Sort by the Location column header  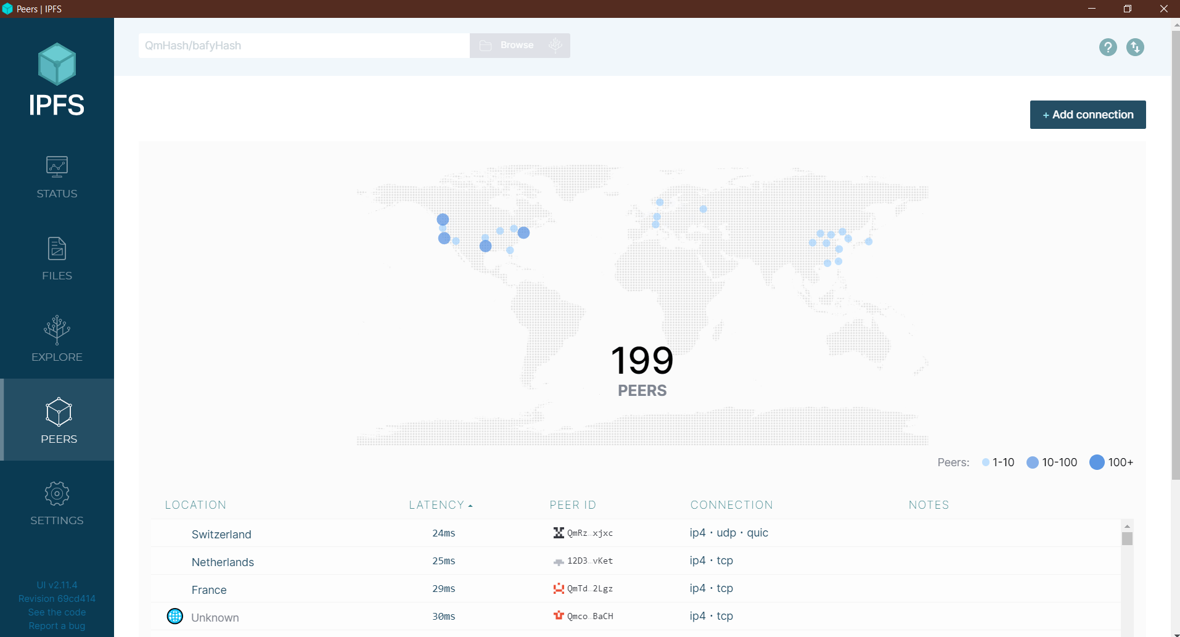pos(195,505)
